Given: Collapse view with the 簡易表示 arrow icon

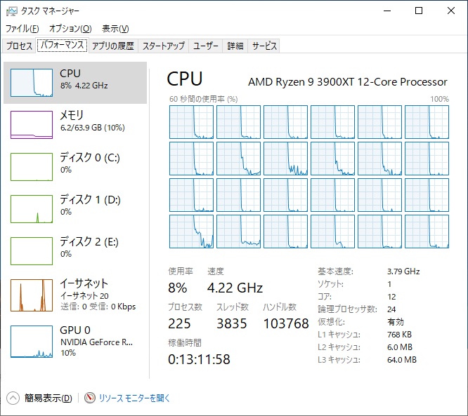Looking at the screenshot, I should [13, 398].
